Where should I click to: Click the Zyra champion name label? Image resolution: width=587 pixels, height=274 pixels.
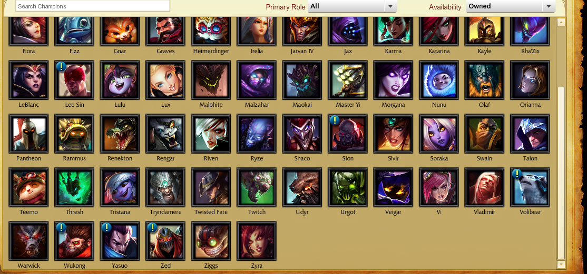[257, 266]
